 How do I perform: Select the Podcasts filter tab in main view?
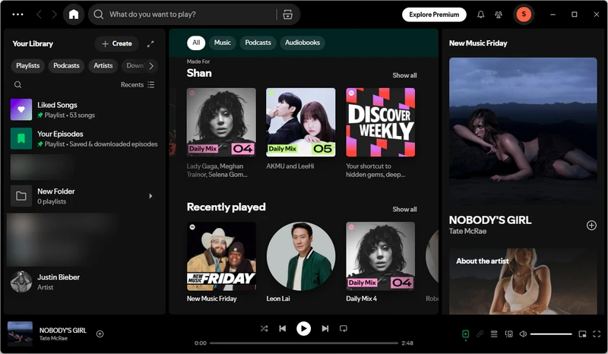pos(258,43)
